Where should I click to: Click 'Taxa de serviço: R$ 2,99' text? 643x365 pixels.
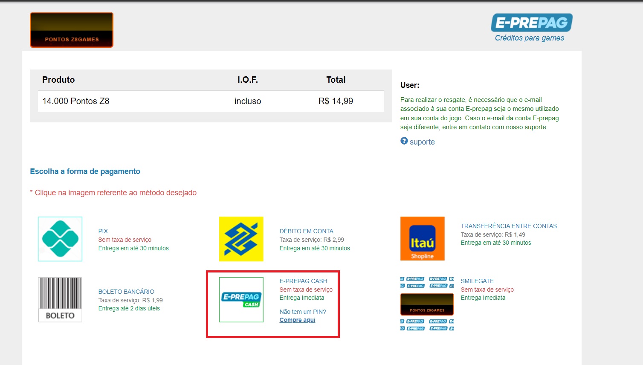[x=312, y=240]
